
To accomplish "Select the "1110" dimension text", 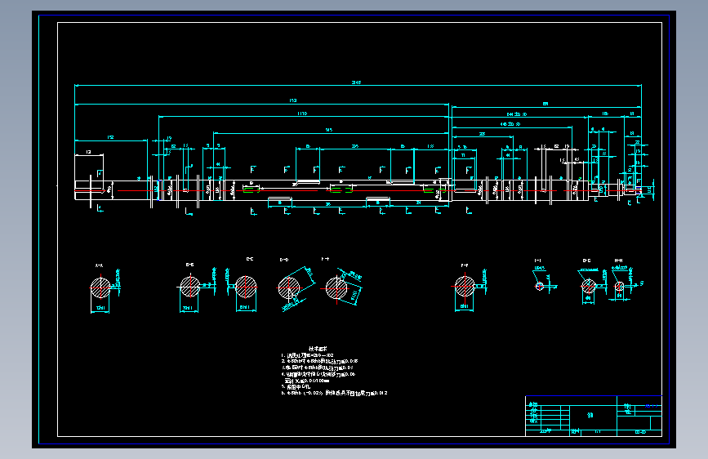I will click(x=302, y=114).
